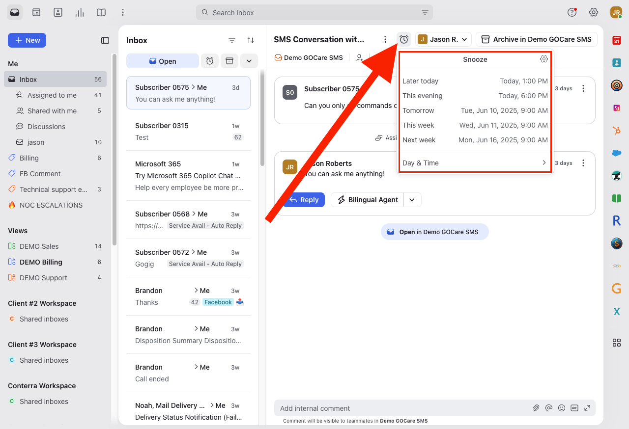
Task: Open the split layout view icon in top bar
Action: (x=101, y=12)
